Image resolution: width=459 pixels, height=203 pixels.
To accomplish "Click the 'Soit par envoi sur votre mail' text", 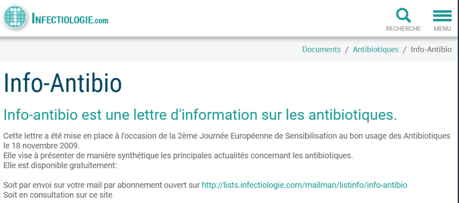I will pos(101,185).
